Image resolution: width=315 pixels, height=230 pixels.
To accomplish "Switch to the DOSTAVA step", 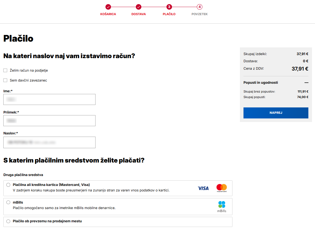I will [x=138, y=14].
